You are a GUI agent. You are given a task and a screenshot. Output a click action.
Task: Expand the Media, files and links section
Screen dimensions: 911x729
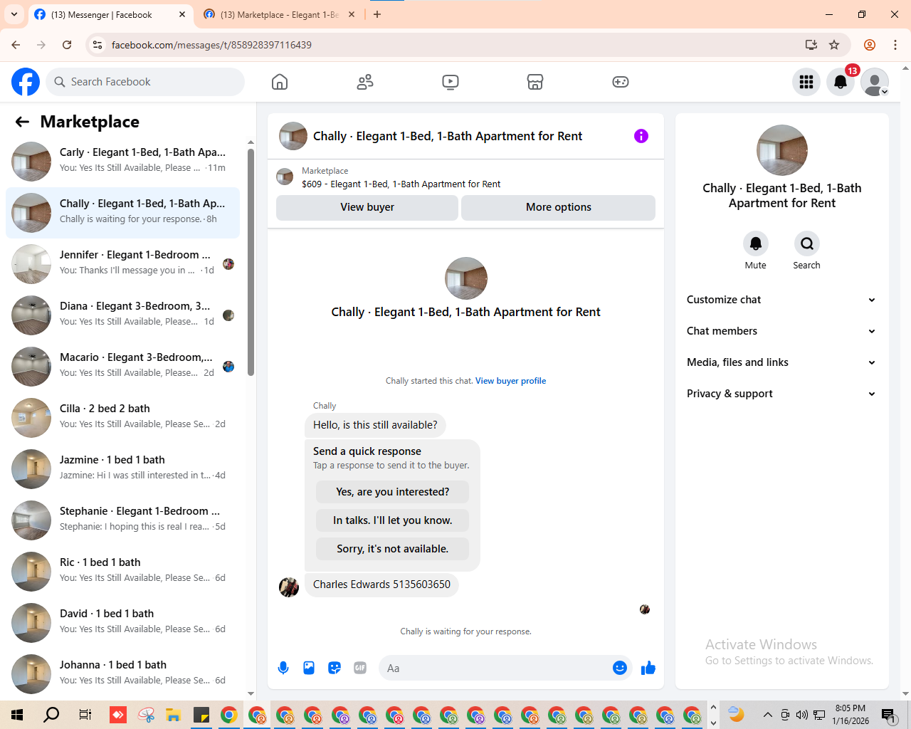(781, 362)
